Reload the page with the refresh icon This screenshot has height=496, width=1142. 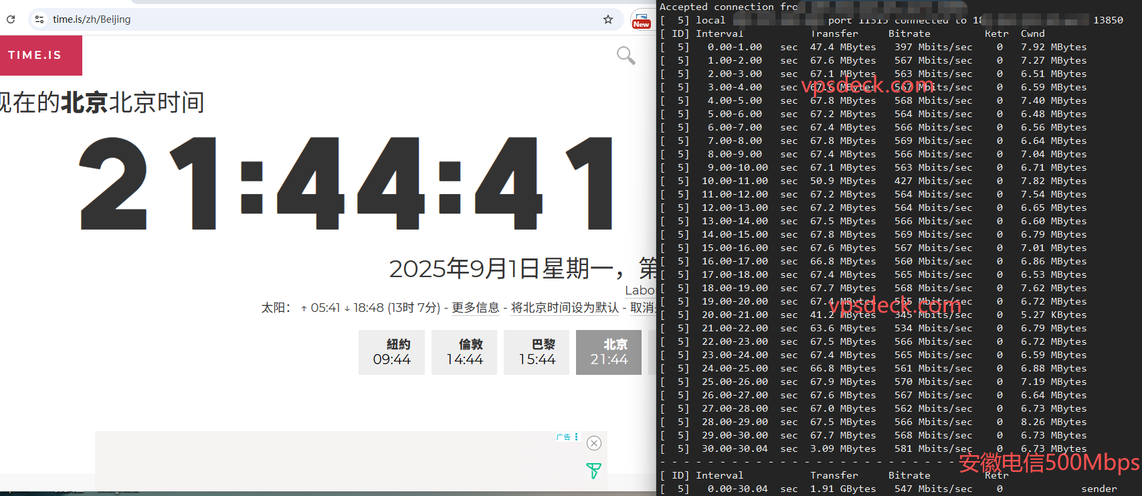click(x=11, y=19)
